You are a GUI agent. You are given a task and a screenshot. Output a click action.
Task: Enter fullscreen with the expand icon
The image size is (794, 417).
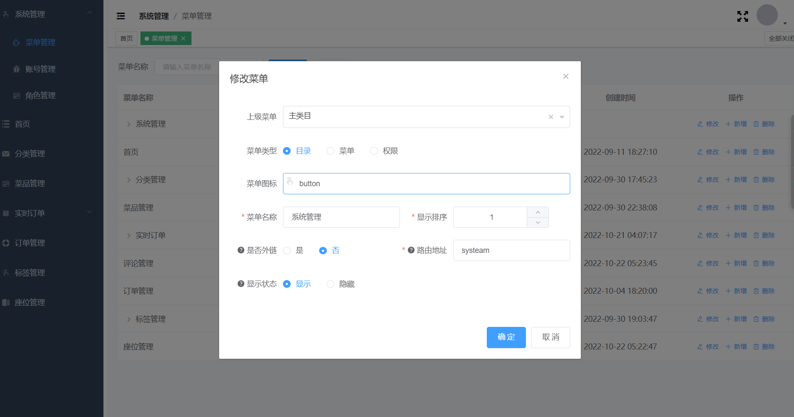743,16
